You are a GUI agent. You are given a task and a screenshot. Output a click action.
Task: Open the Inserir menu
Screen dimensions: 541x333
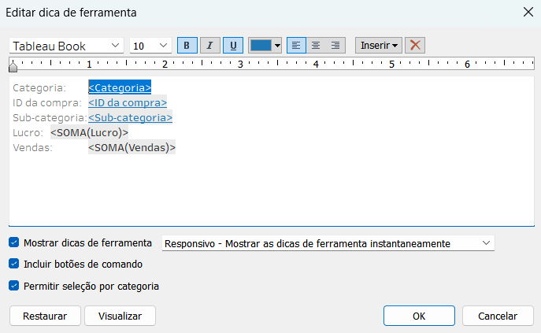click(x=379, y=46)
